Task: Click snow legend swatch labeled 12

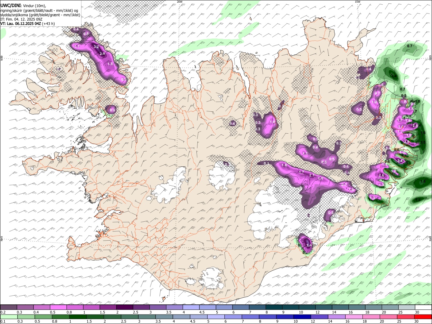Action: [x=323, y=307]
